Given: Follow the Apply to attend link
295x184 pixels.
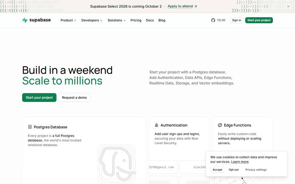Looking at the screenshot, I should pos(180,6).
